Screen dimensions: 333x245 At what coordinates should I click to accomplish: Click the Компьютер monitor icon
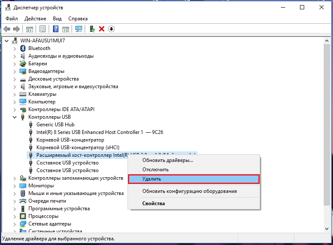pos(23,102)
